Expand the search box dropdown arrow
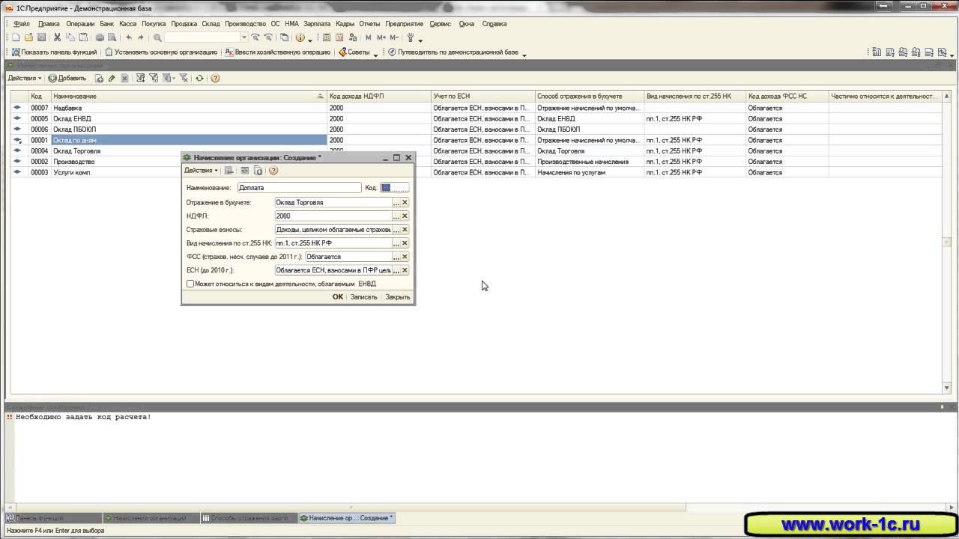 [x=243, y=37]
